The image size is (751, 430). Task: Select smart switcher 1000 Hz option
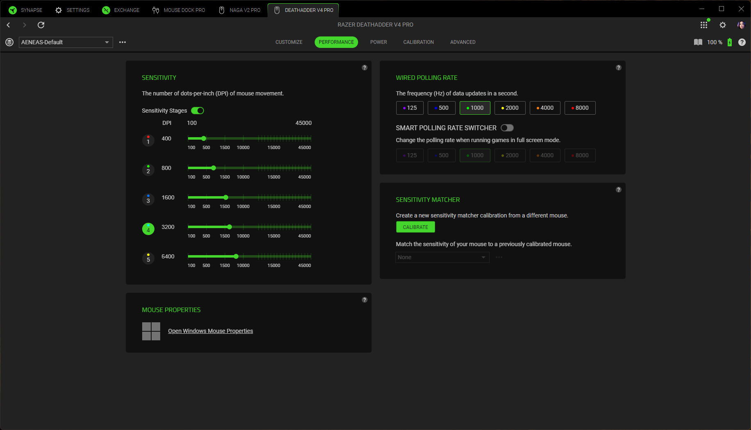(475, 155)
